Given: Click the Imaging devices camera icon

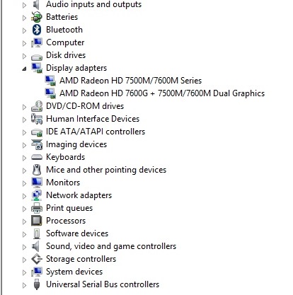Looking at the screenshot, I should (x=37, y=144).
